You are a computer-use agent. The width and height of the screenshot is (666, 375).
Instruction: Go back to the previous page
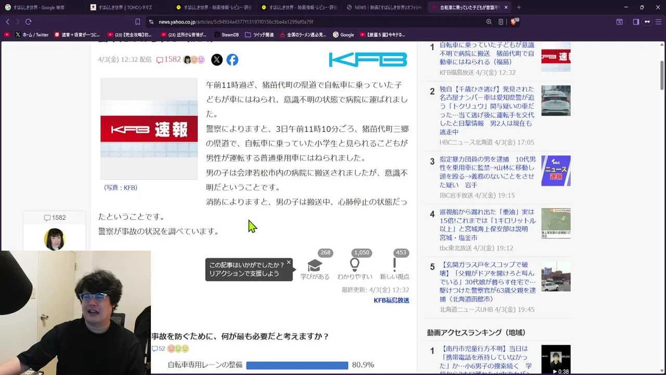tap(7, 22)
